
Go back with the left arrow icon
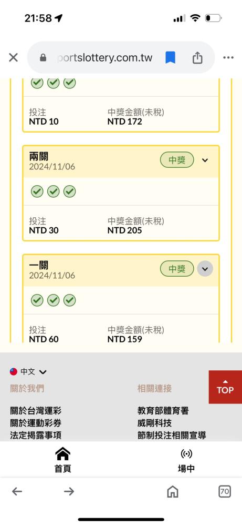tap(17, 491)
